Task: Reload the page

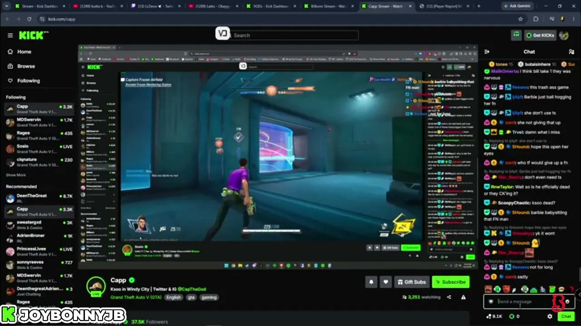Action: [x=29, y=19]
